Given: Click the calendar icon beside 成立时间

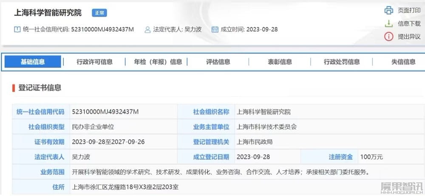Looking at the screenshot, I should [215, 29].
